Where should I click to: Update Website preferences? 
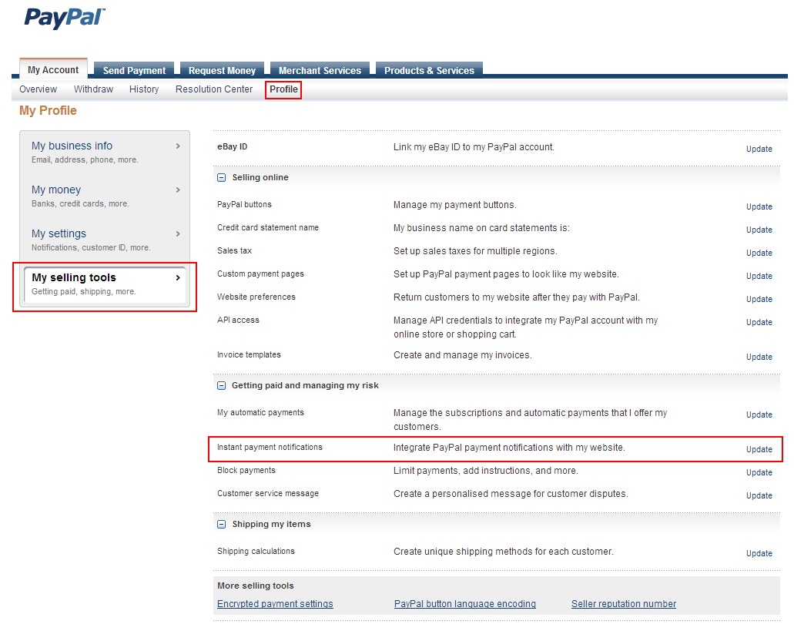tap(759, 299)
